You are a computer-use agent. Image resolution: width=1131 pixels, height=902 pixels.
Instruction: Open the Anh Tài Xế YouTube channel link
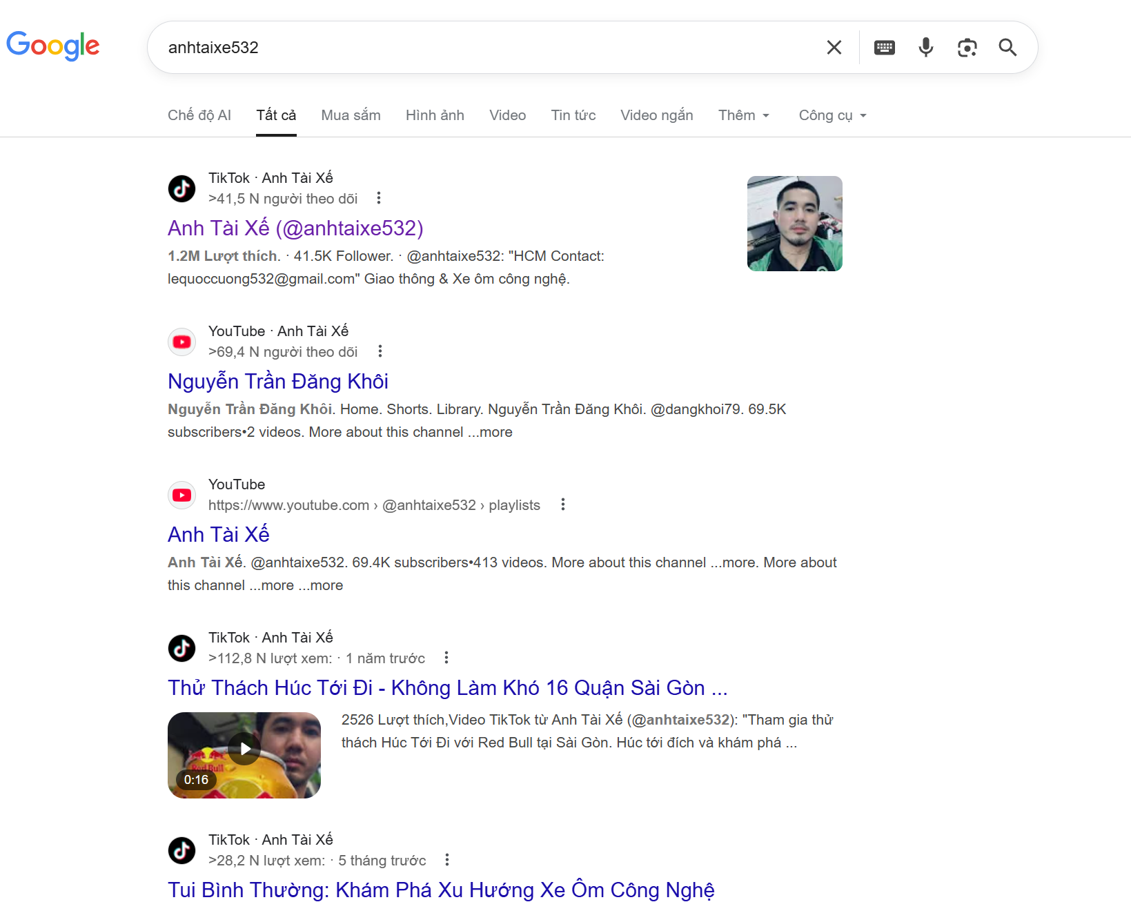coord(218,535)
